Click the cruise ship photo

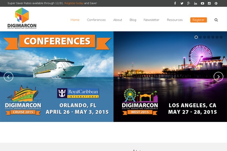pyautogui.click(x=59, y=67)
